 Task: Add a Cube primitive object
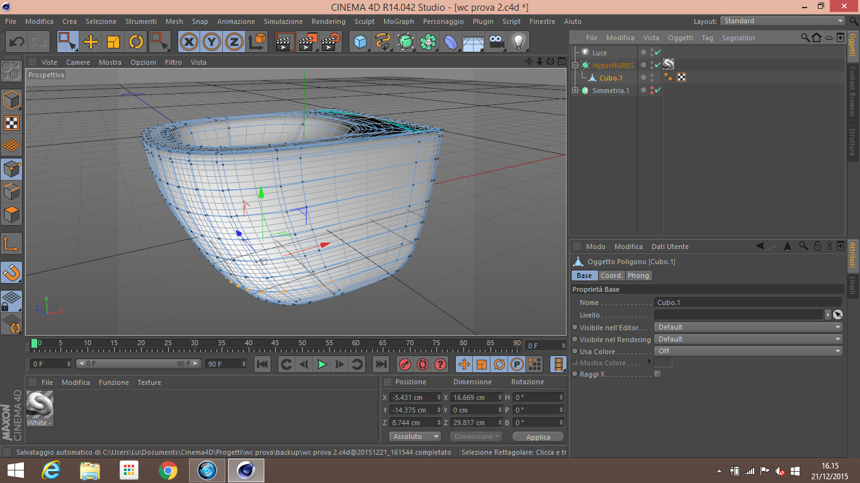(x=360, y=42)
